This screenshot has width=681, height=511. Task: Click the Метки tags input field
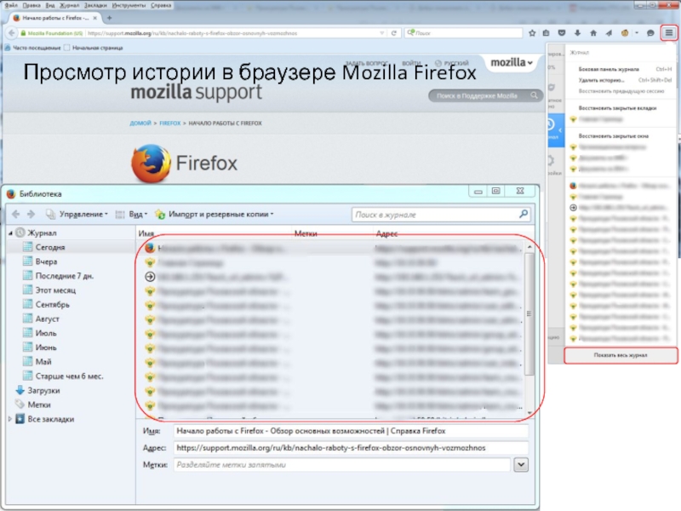click(x=342, y=464)
